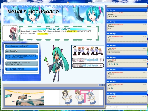Viewport: 148px width, 111px height.
Task: Click the second emoji in the message below 'hiiii'
Action: coord(112,88)
